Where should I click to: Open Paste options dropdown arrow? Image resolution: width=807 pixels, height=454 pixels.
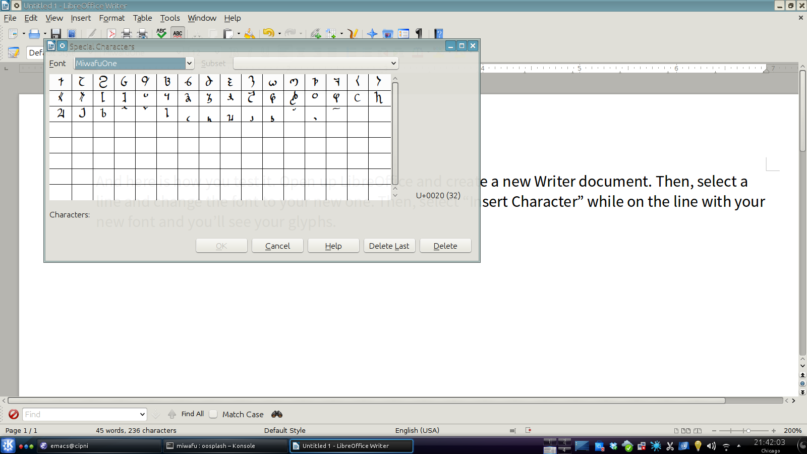click(x=239, y=34)
